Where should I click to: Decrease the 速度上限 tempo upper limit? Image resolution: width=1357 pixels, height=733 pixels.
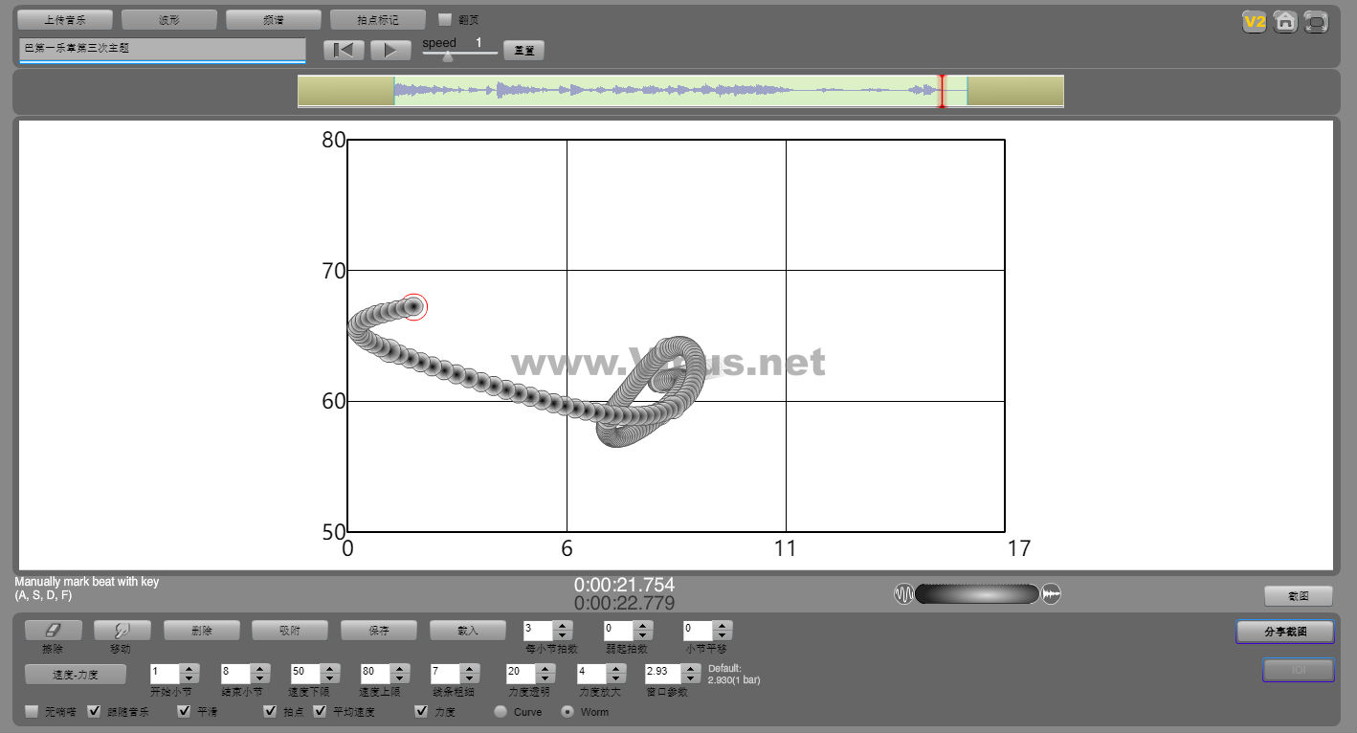click(x=400, y=678)
